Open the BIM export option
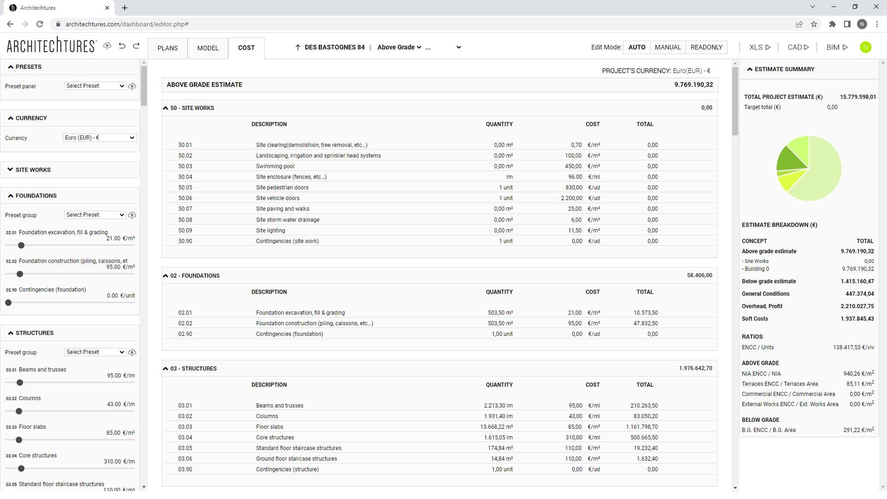 coord(837,47)
